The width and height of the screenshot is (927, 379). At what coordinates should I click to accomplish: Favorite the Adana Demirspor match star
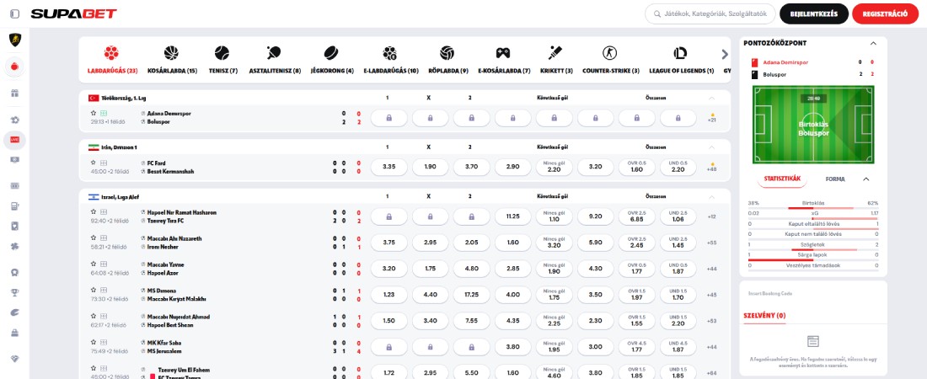[x=93, y=113]
